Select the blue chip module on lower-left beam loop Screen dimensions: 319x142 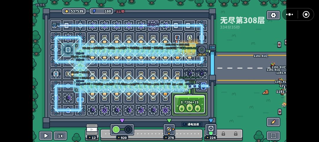pyautogui.click(x=80, y=99)
